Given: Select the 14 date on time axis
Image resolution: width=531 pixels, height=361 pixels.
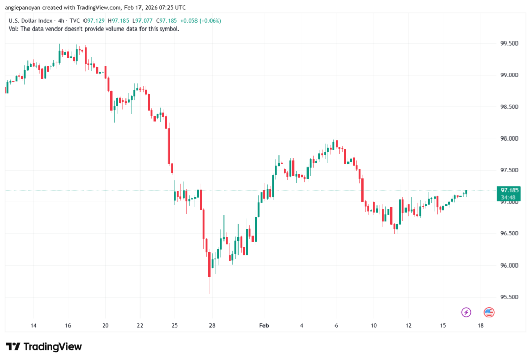Looking at the screenshot, I should [33, 325].
